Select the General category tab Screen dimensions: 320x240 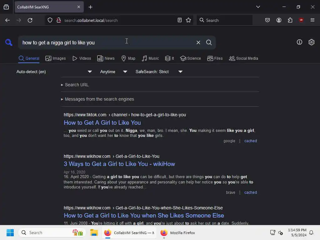point(29,58)
